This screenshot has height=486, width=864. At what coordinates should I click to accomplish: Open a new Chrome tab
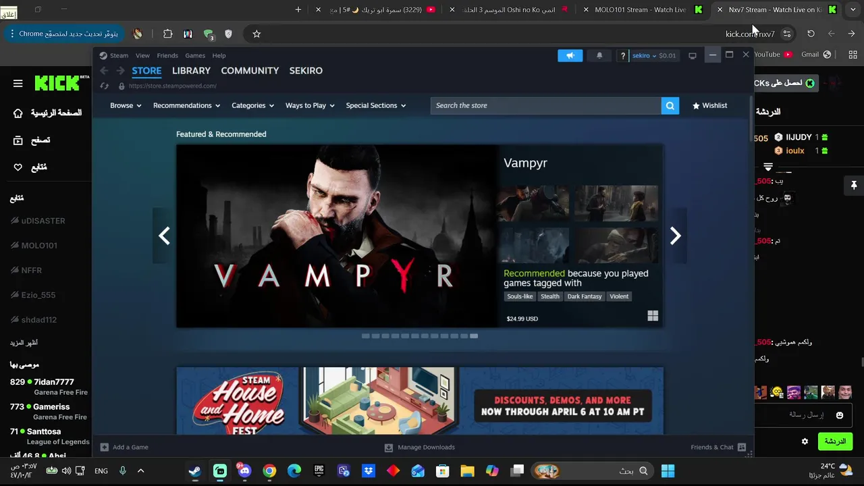[298, 9]
